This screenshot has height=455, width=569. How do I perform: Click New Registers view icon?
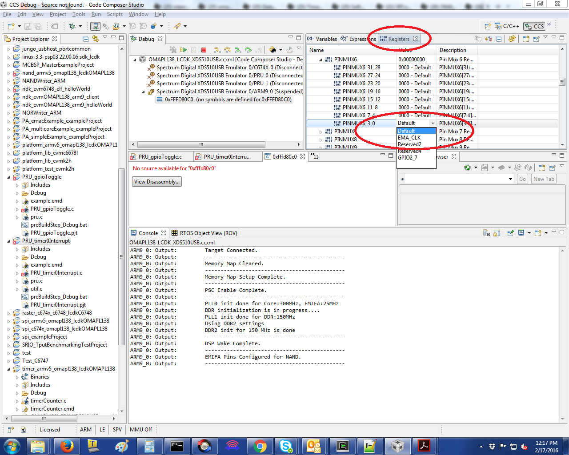[526, 39]
